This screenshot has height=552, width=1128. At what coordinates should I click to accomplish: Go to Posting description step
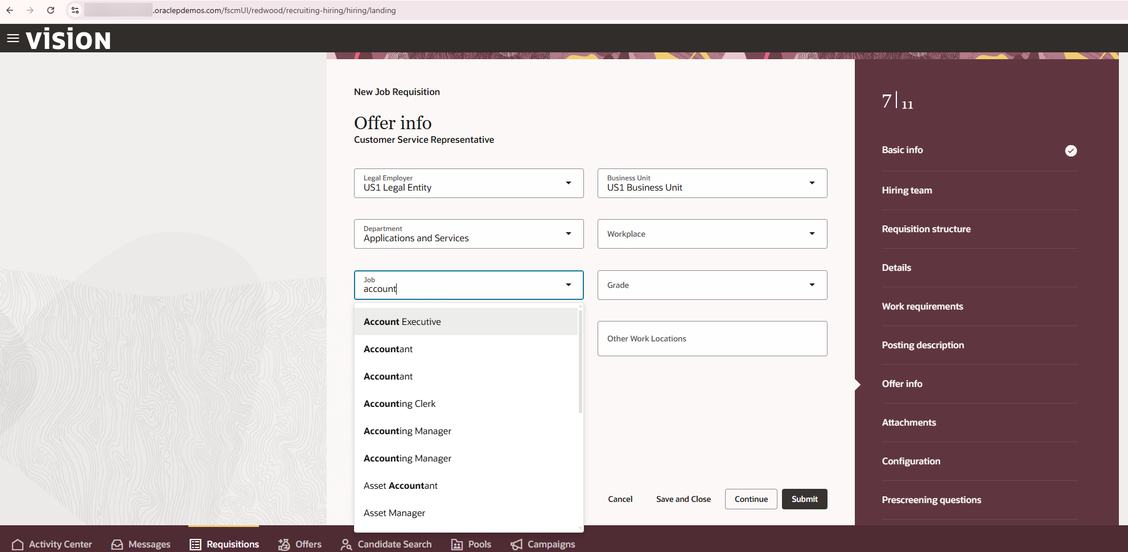pos(923,345)
